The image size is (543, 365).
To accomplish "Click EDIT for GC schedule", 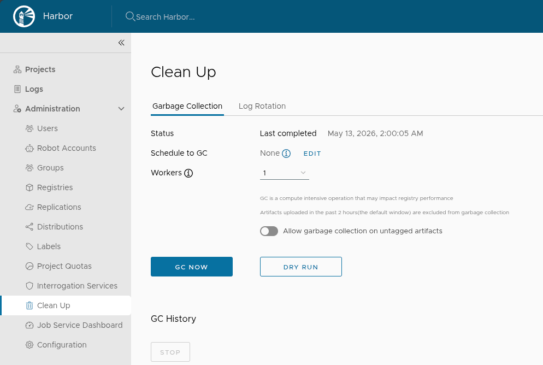I will [x=312, y=154].
